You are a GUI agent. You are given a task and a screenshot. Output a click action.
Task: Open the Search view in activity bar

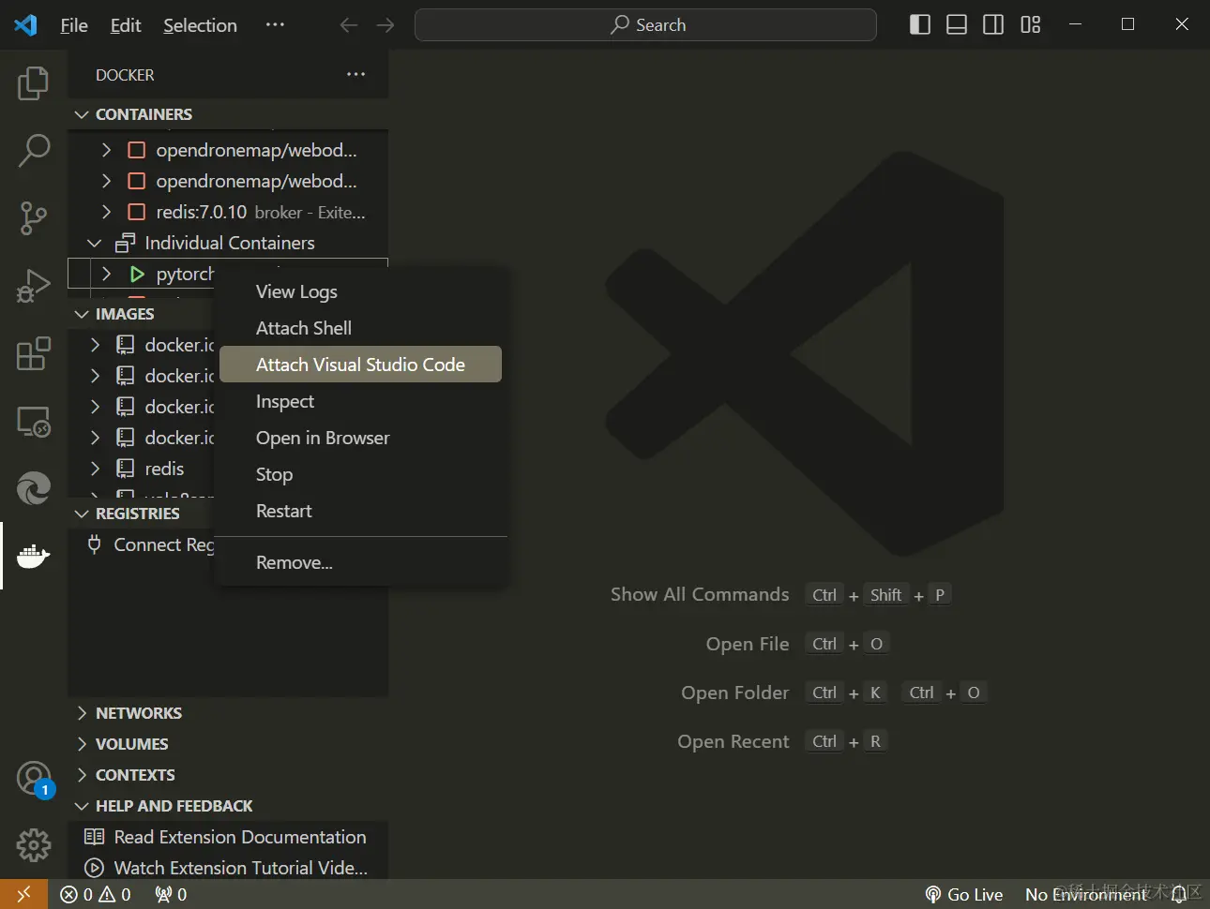[x=33, y=150]
